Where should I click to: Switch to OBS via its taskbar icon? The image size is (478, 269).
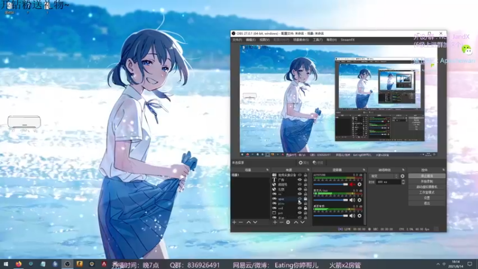(x=67, y=264)
